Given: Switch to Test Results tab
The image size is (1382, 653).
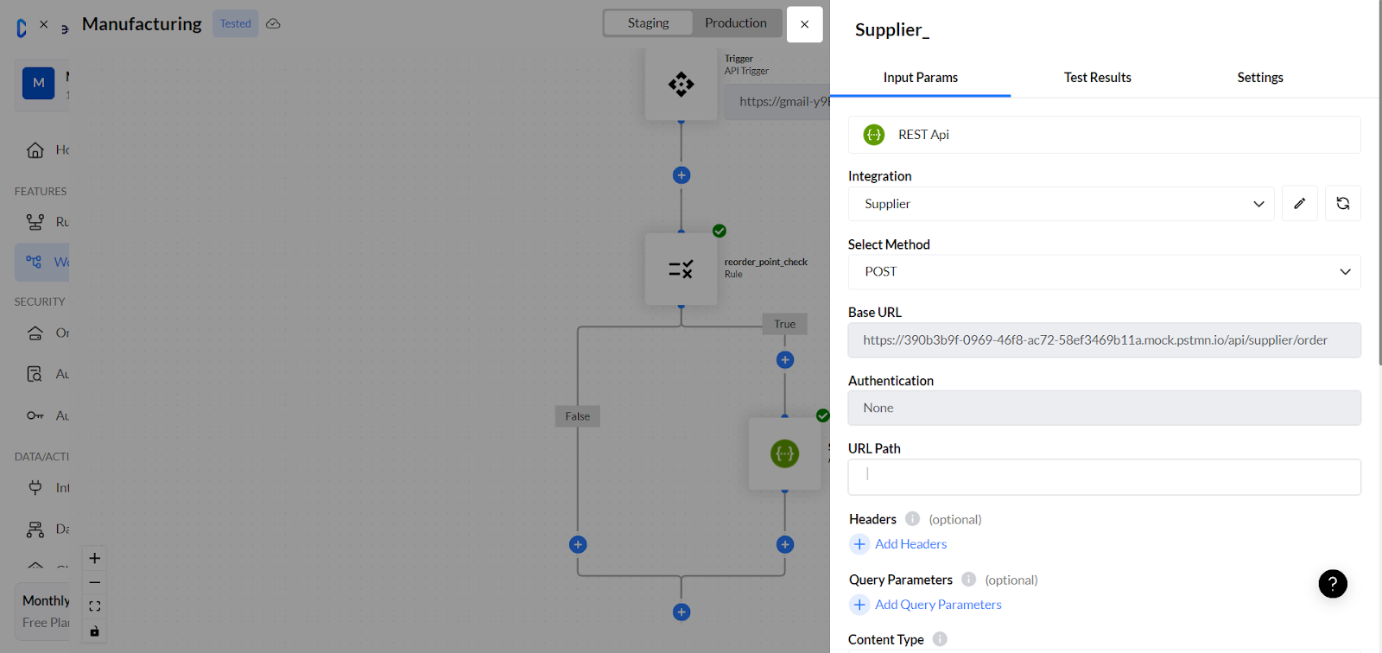Looking at the screenshot, I should coord(1097,78).
